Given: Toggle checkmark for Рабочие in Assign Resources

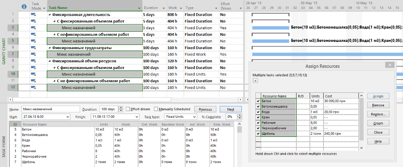Looking at the screenshot, I should (258, 123).
